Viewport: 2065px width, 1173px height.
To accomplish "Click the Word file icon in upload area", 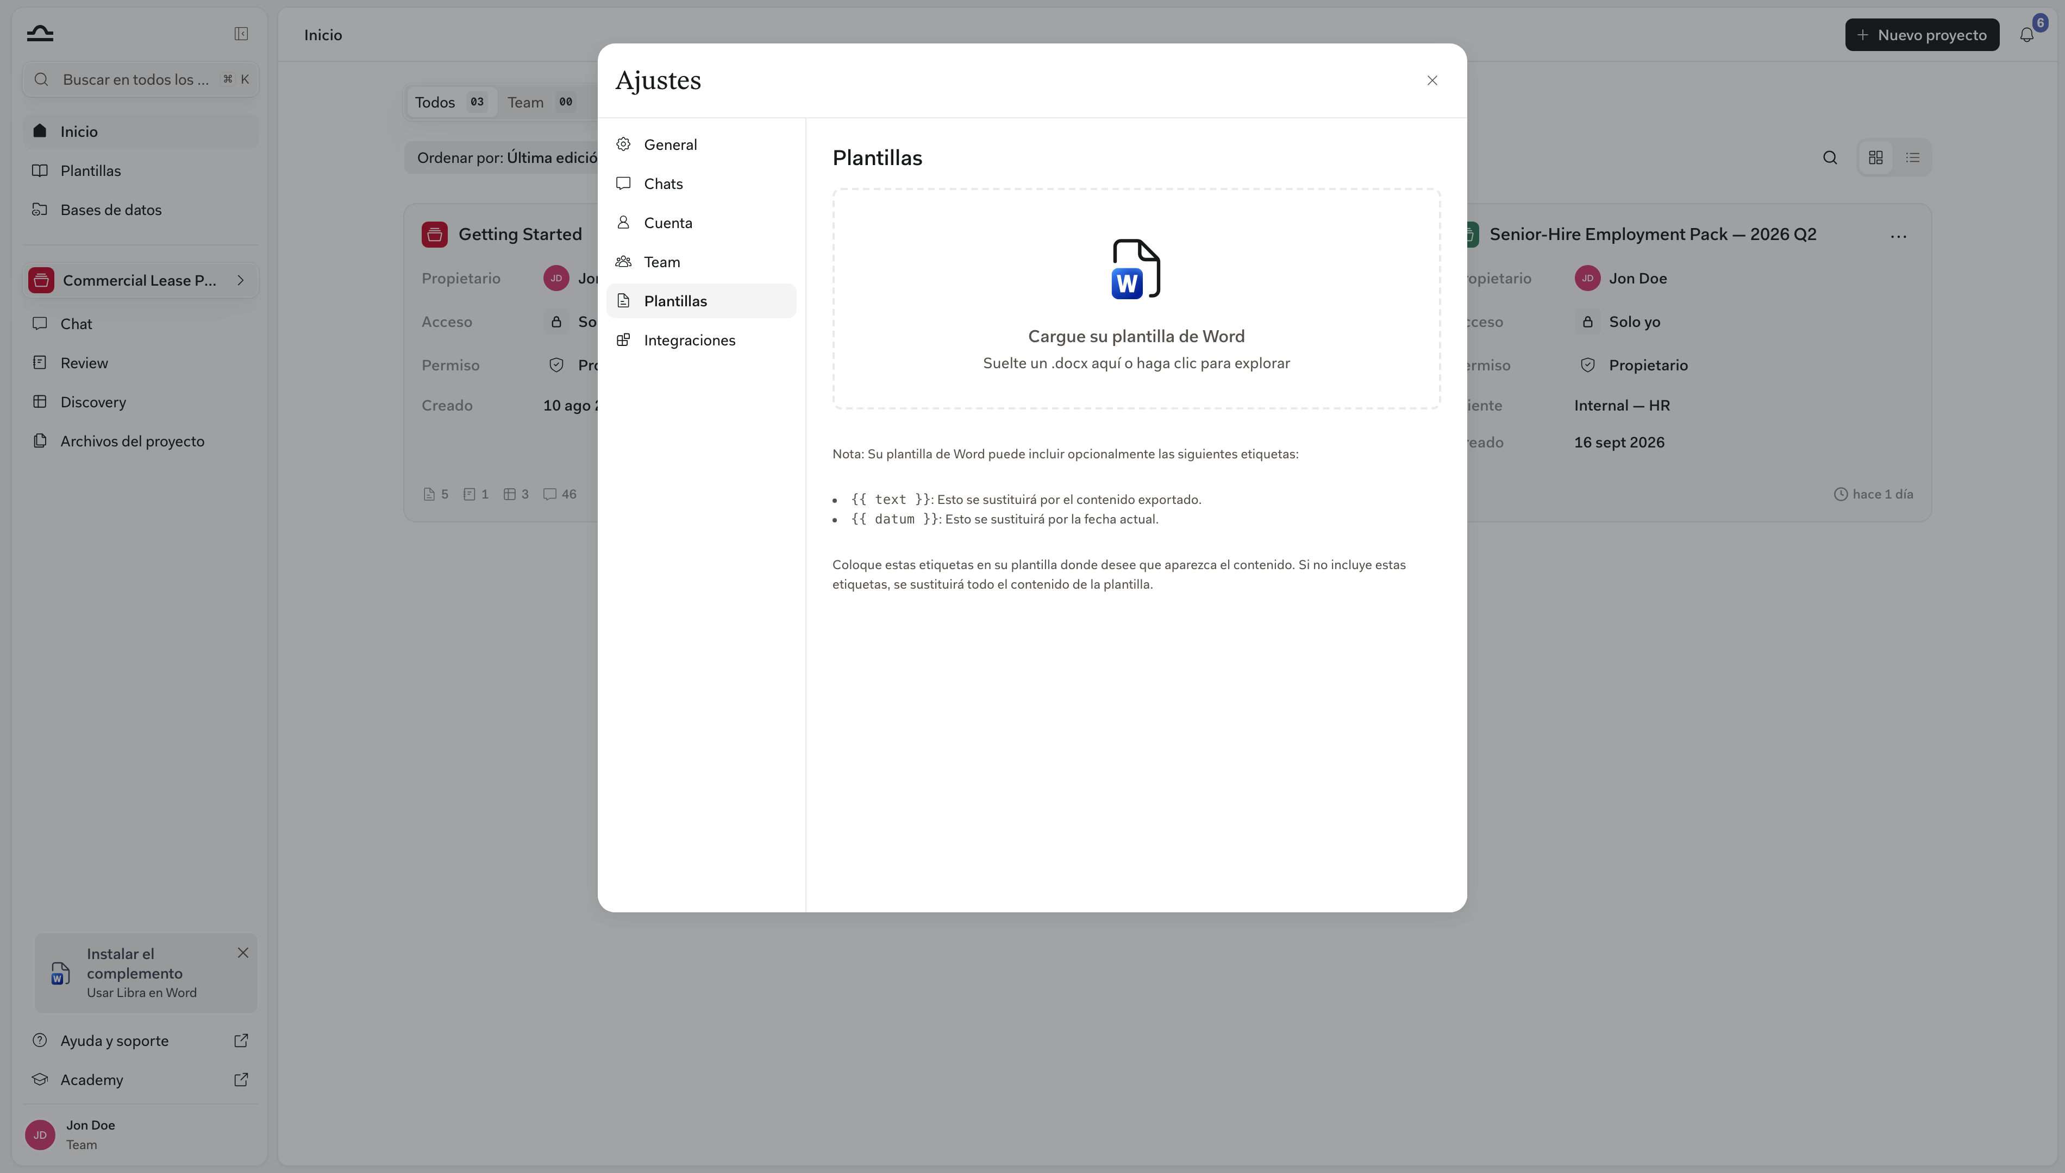I will point(1136,269).
